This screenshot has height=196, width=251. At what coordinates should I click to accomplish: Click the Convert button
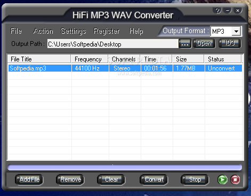(154, 179)
